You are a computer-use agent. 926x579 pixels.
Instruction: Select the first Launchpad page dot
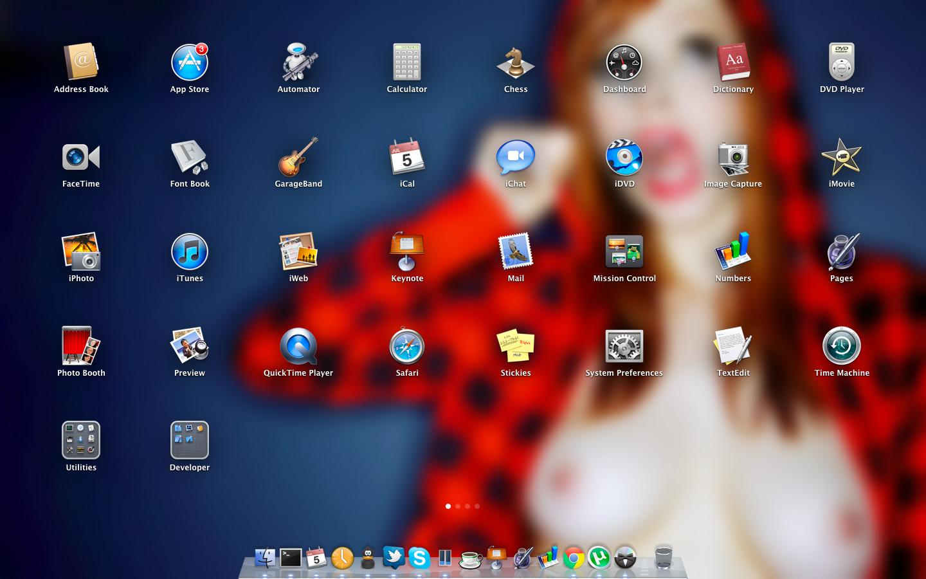pos(448,506)
